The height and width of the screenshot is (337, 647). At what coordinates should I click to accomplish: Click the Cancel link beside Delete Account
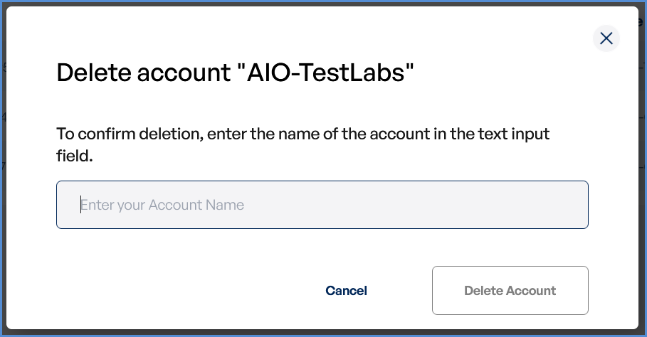coord(346,290)
